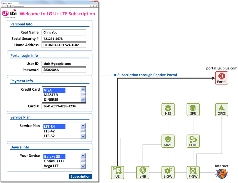Go to the browser home icon
Viewport: 238px width, 183px height.
10,6
